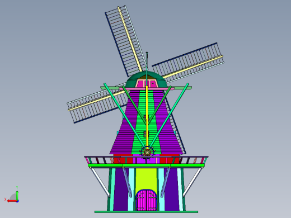Click the red X axis arrow of the triad
This screenshot has width=291, height=218.
[x=12, y=201]
